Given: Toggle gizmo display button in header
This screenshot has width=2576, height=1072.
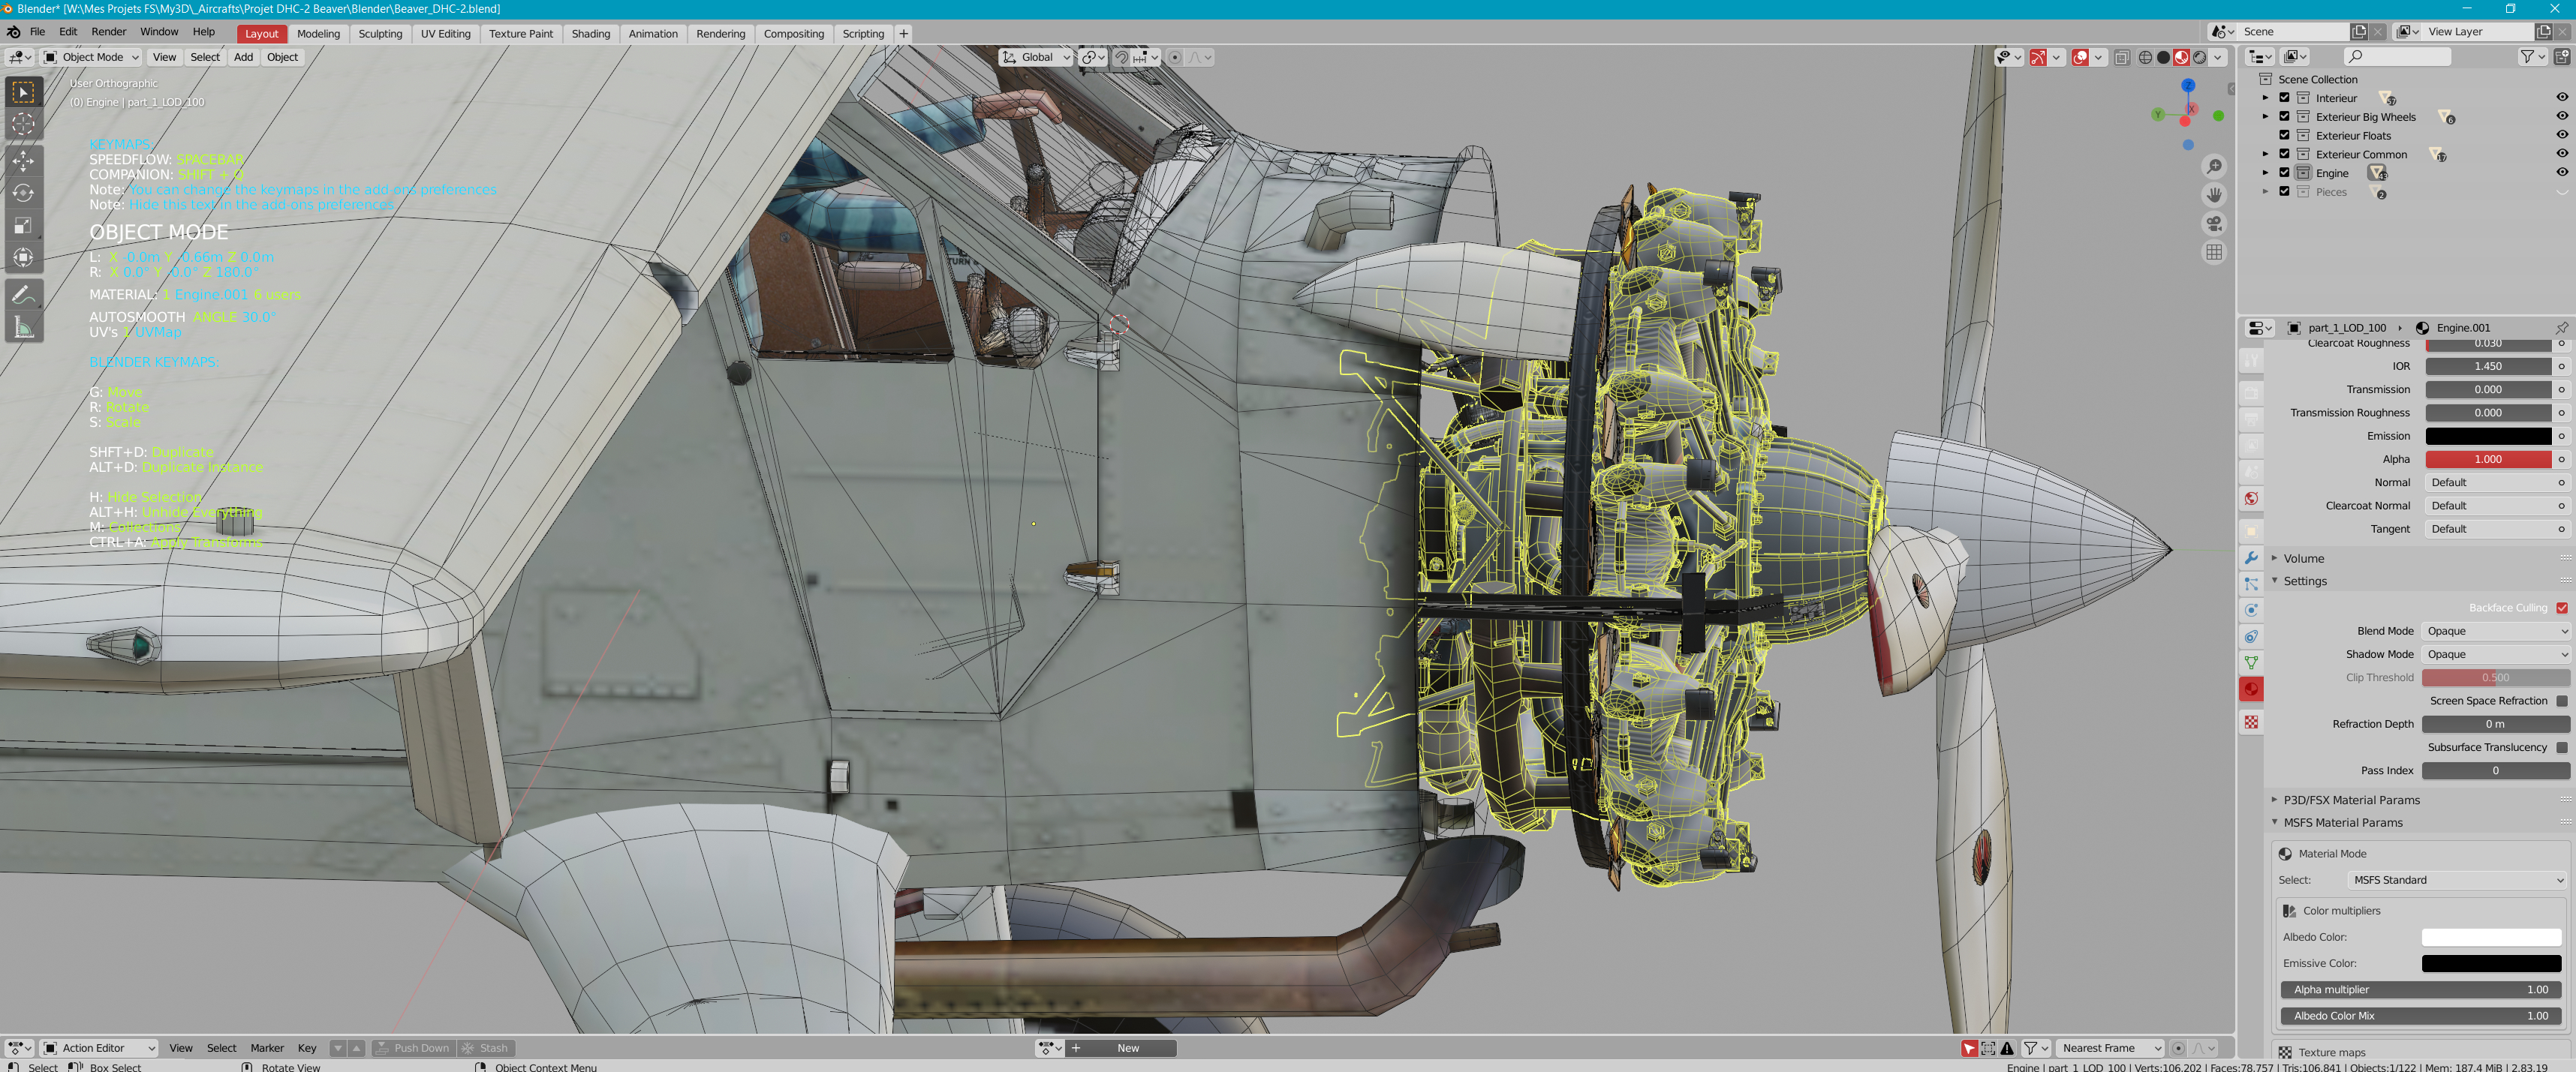Looking at the screenshot, I should click(2038, 57).
